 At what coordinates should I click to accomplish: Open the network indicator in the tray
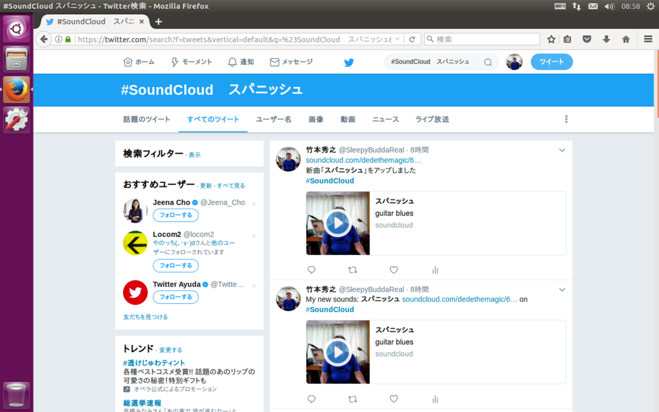577,6
